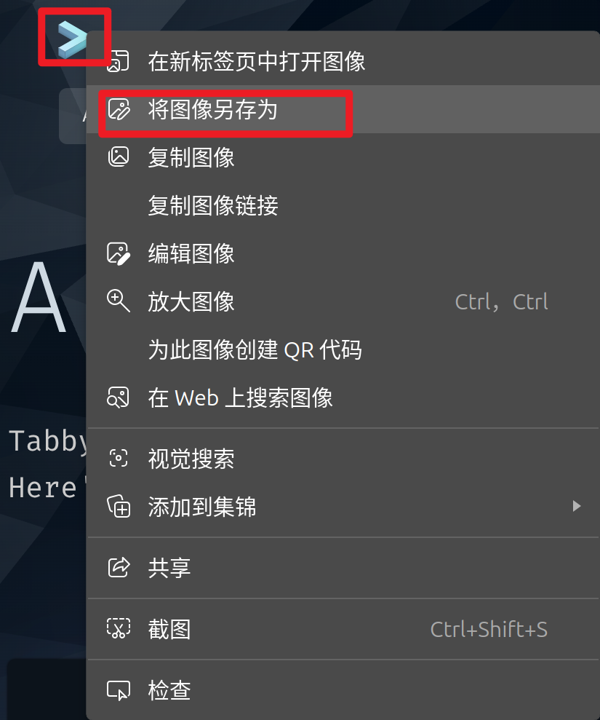Click the open-in-new-tab image icon
The height and width of the screenshot is (720, 600).
pyautogui.click(x=119, y=61)
